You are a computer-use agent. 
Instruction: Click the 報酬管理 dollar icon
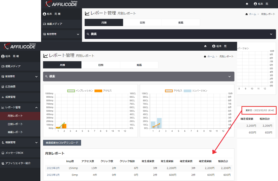pyautogui.click(x=3, y=142)
